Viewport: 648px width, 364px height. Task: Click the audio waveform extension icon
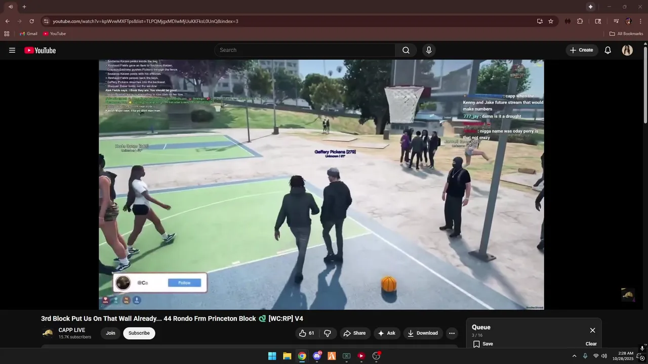568,21
